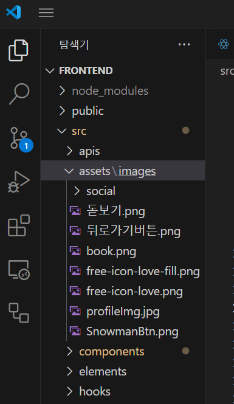Open the Explorer view in activity bar
This screenshot has height=404, width=234.
click(18, 50)
